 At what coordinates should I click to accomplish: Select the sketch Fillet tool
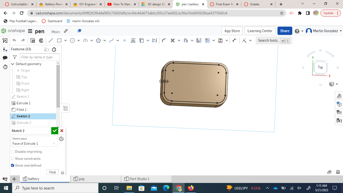pyautogui.click(x=164, y=40)
